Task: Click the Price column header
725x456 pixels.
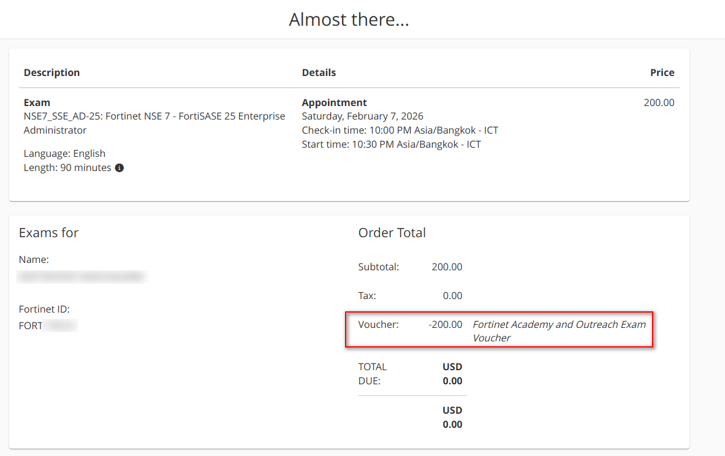Action: 662,72
